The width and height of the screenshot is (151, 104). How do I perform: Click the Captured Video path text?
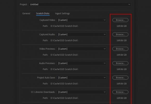pos(64,26)
